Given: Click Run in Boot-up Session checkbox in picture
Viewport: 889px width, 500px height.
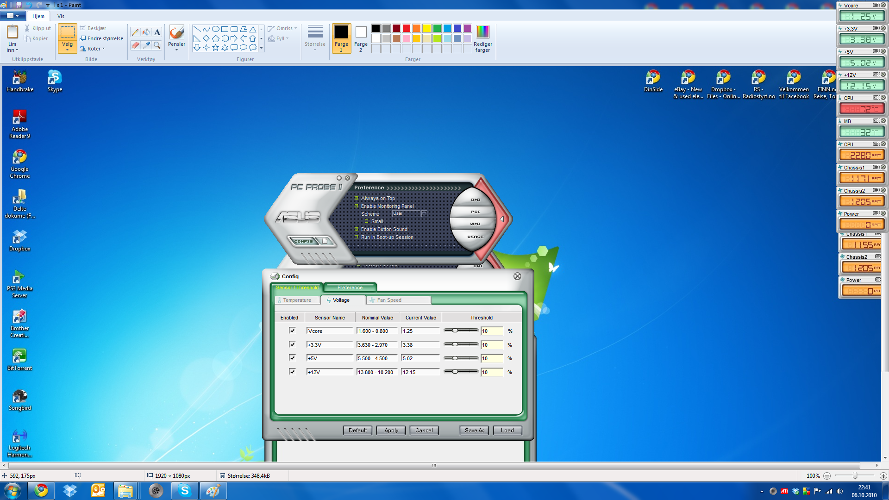Looking at the screenshot, I should [357, 237].
